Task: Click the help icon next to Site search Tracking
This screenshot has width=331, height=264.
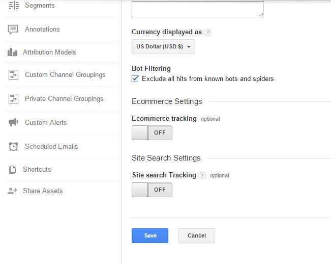Action: (202, 175)
